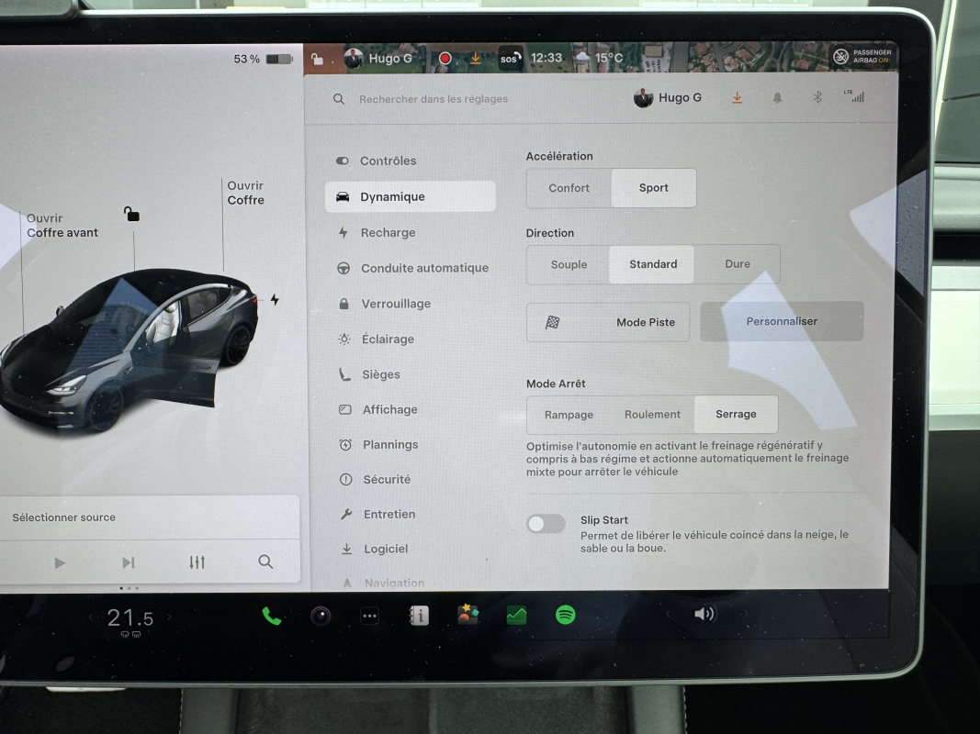This screenshot has width=980, height=734.
Task: Enable Mode Piste
Action: point(608,322)
